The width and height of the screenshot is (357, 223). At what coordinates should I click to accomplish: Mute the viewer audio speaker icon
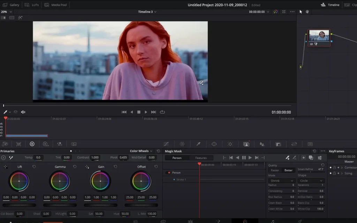pyautogui.click(x=23, y=112)
